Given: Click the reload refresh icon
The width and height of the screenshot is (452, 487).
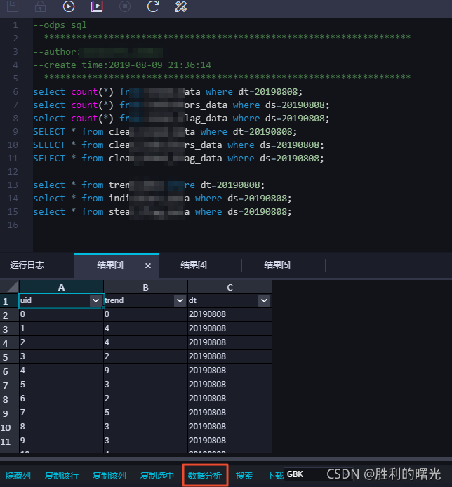Looking at the screenshot, I should coord(153,6).
